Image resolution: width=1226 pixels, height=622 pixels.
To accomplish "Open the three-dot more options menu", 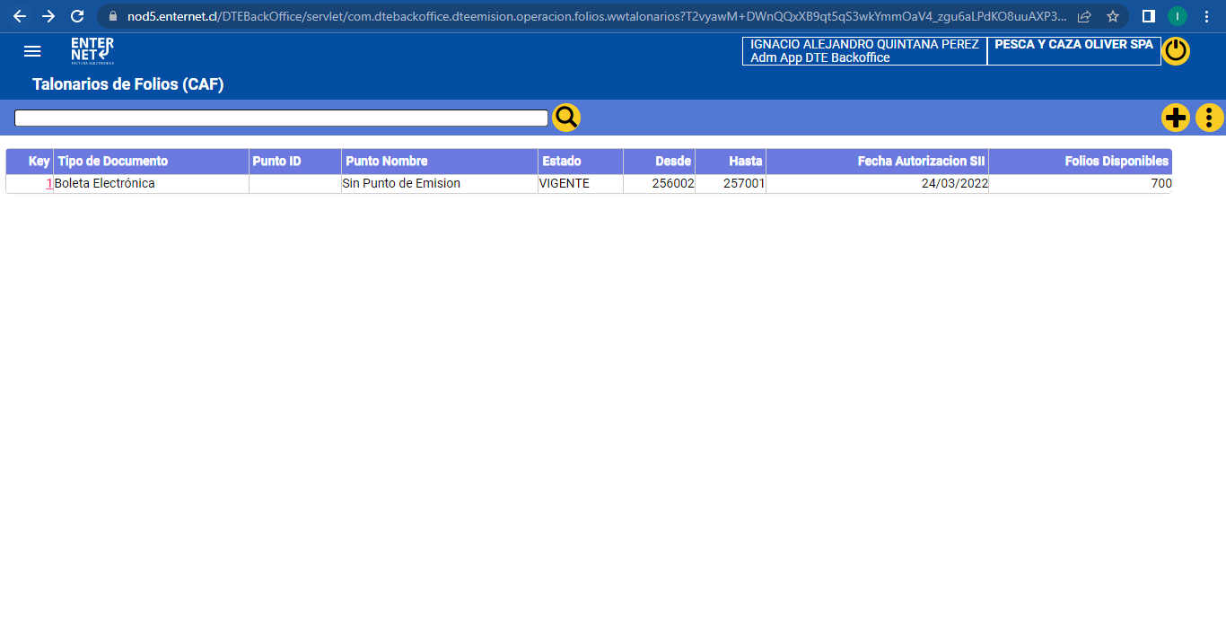I will click(1209, 118).
